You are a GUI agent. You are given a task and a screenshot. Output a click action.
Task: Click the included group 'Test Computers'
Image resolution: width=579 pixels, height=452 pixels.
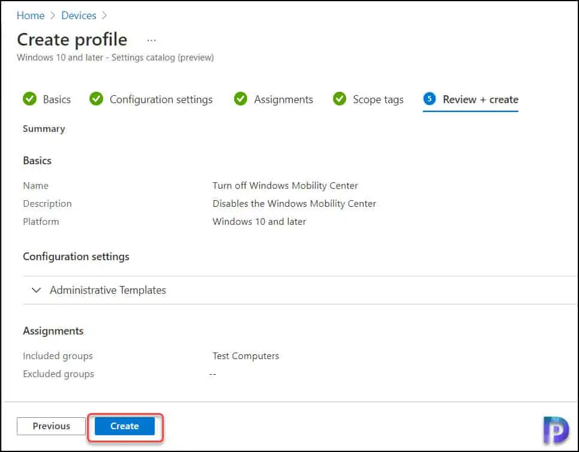click(245, 356)
